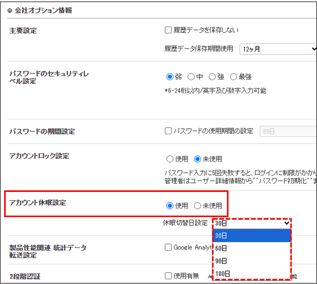Select 90日 in the dormancy list
Image resolution: width=317 pixels, height=284 pixels.
coord(252,260)
